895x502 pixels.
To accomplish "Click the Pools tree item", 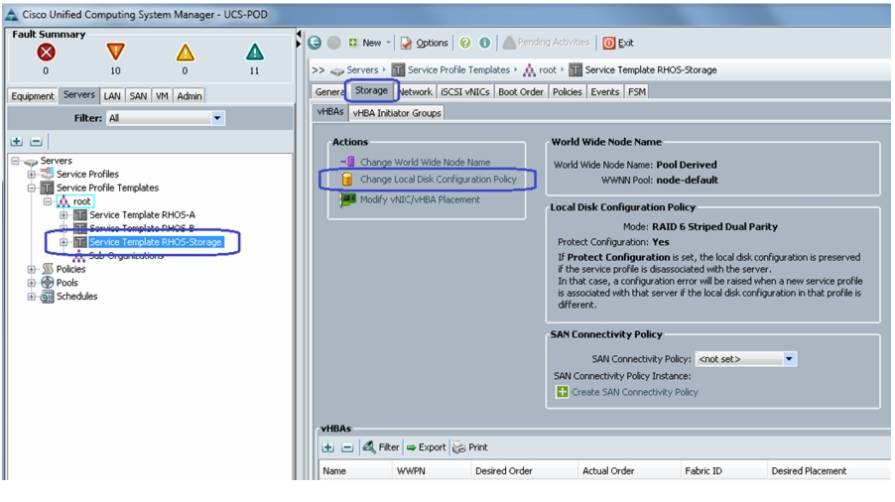I will [x=66, y=283].
